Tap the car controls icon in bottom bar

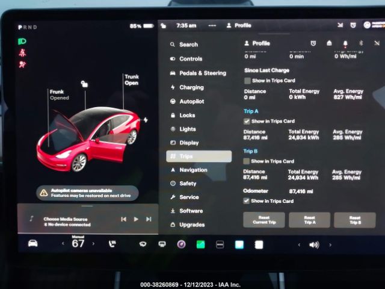[x=32, y=244]
